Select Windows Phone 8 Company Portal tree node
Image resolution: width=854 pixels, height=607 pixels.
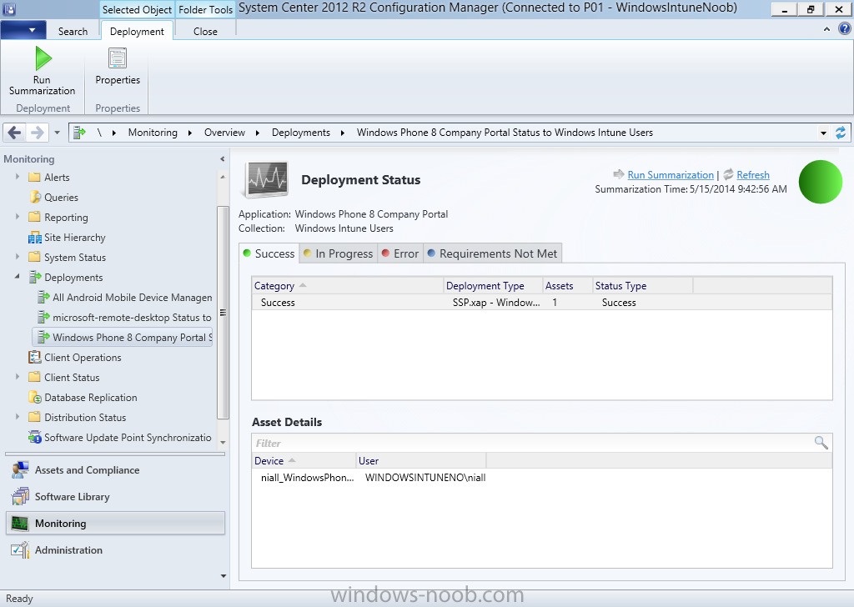123,338
